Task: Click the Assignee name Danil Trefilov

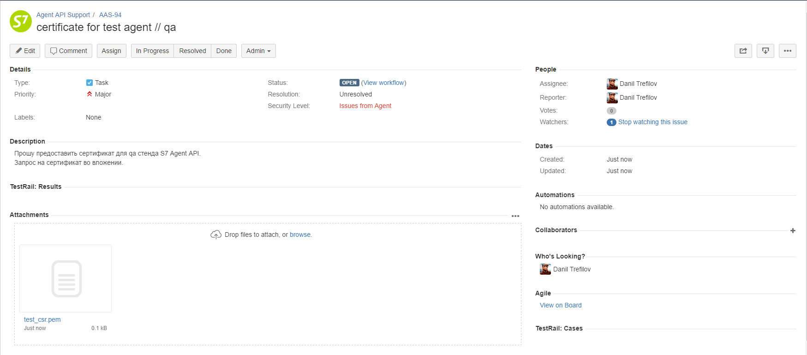Action: (638, 84)
